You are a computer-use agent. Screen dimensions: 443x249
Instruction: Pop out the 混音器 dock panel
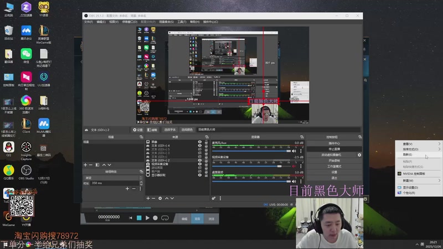(x=302, y=137)
